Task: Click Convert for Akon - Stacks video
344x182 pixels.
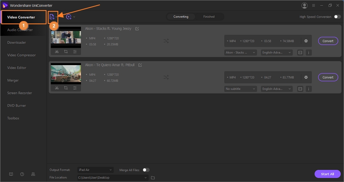Action: click(x=328, y=41)
